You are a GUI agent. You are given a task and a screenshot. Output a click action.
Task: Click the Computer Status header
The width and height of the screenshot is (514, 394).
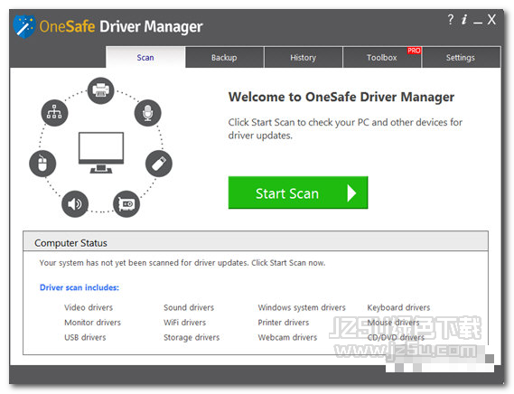point(256,241)
